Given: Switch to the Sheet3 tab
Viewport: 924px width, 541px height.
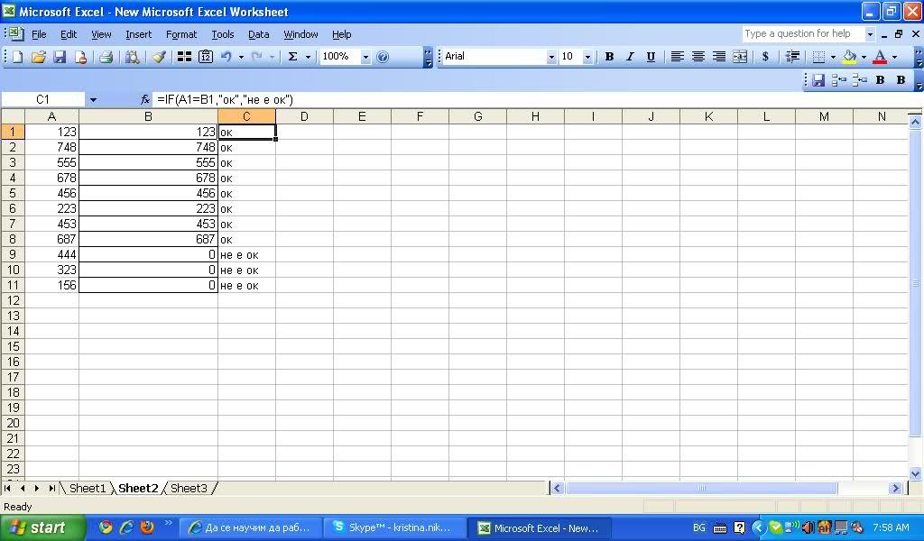Looking at the screenshot, I should pyautogui.click(x=189, y=488).
